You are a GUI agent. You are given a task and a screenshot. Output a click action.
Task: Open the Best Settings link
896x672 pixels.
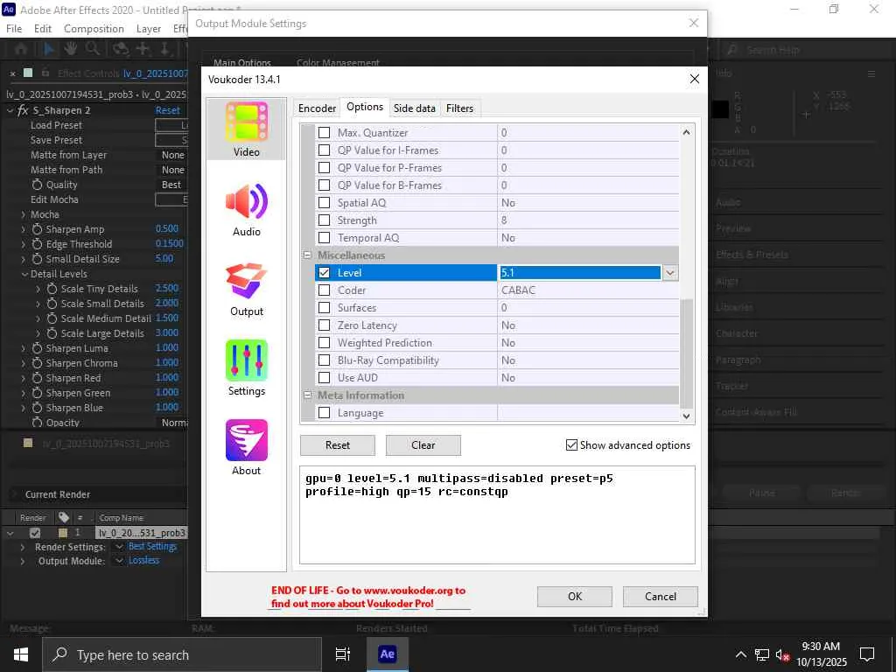(152, 547)
